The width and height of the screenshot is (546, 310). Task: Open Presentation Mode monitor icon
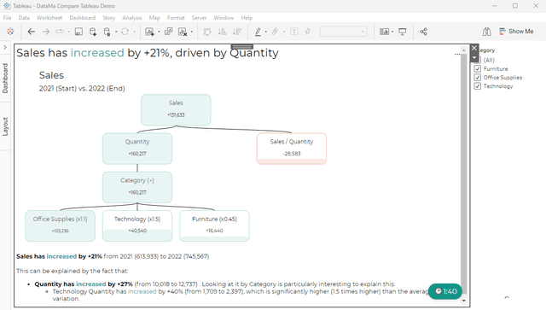pos(403,32)
